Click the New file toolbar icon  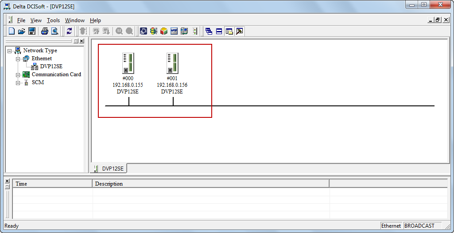12,31
